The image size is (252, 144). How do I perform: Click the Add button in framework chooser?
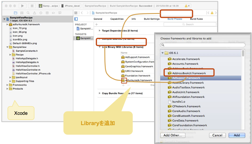point(237,135)
